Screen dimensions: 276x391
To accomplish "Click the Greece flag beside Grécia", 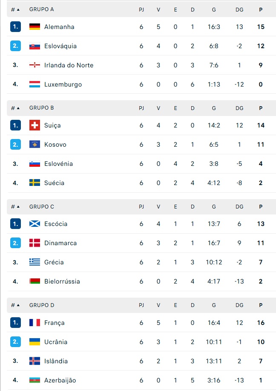I will 34,262.
